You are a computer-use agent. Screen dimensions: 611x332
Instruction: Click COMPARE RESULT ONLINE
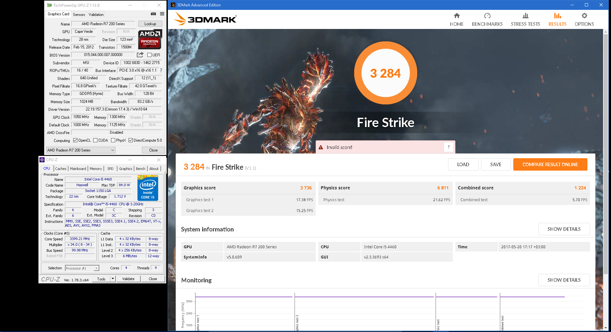pos(550,165)
